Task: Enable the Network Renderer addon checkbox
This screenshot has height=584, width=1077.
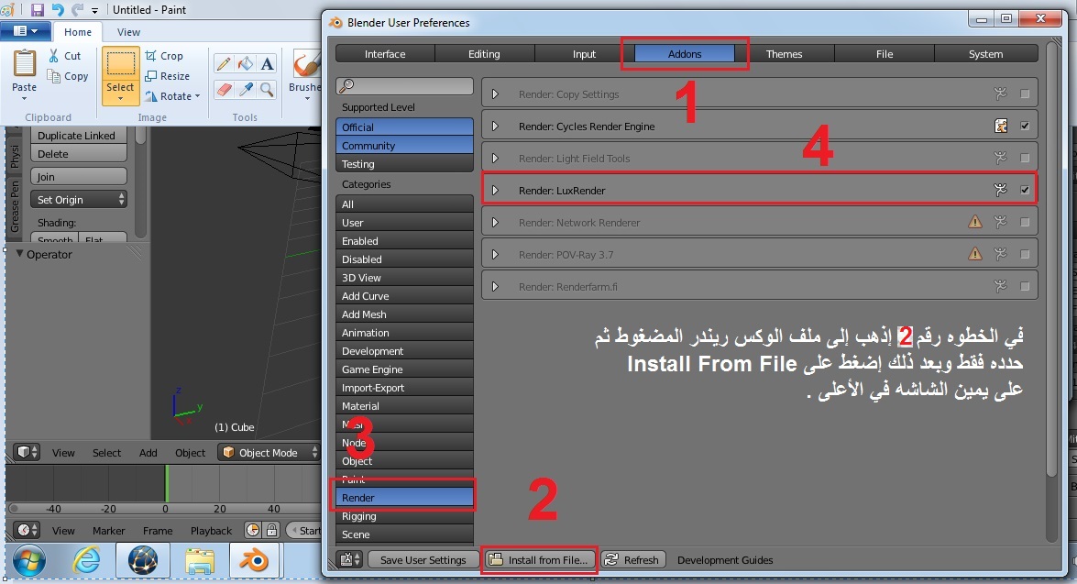Action: (1025, 222)
